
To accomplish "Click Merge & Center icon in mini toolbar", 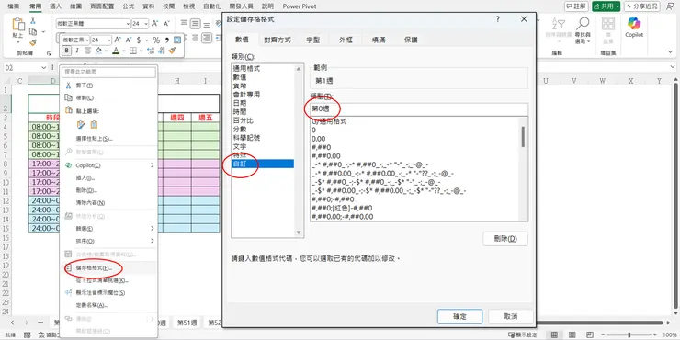I will click(177, 40).
